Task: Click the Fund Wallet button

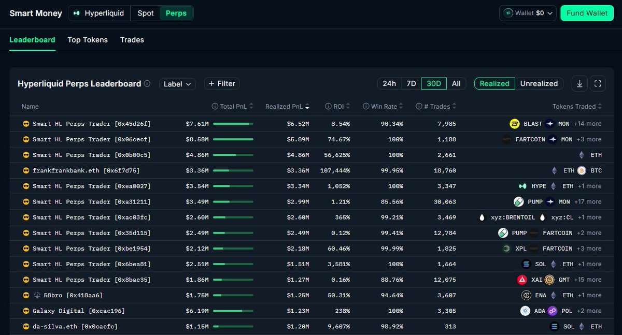Action: 587,13
